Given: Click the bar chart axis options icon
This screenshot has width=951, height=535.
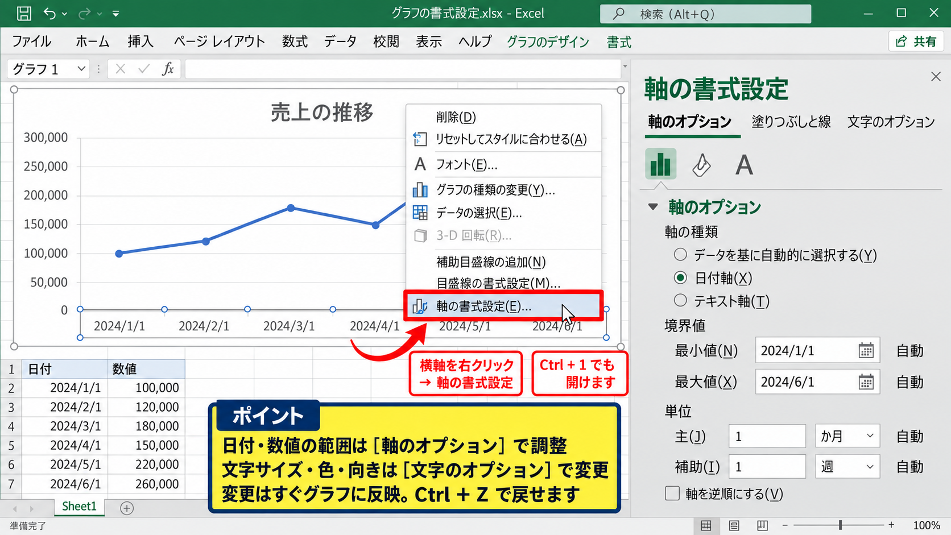Looking at the screenshot, I should [660, 164].
